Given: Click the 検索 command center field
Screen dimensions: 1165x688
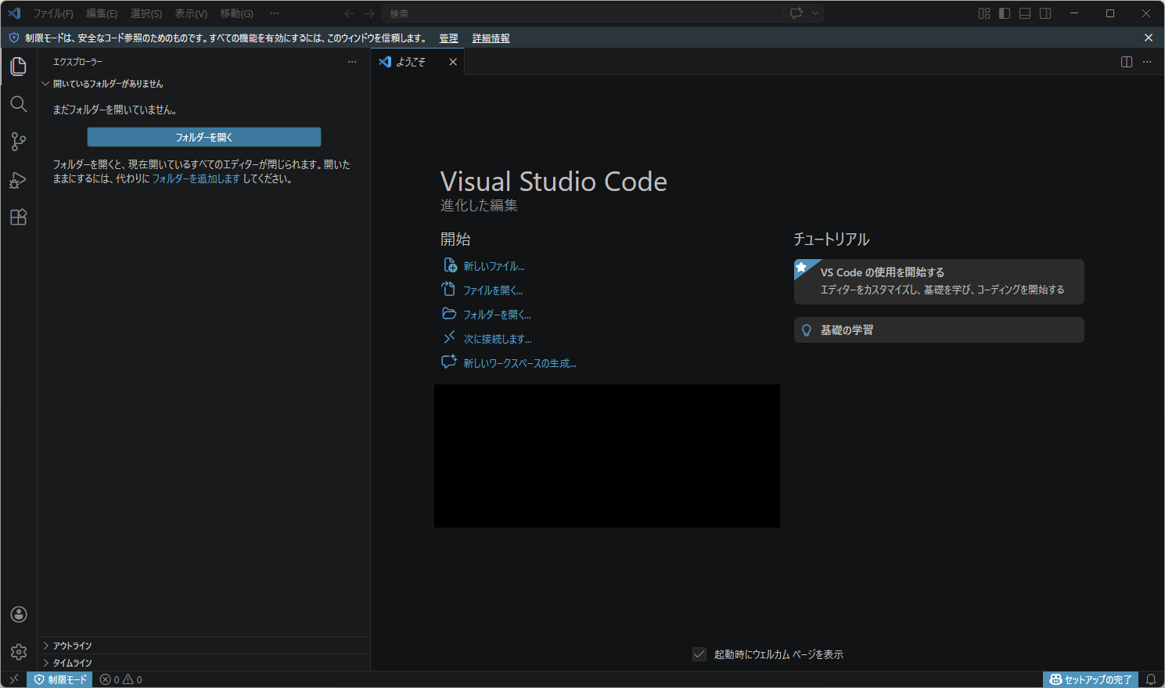Looking at the screenshot, I should tap(583, 13).
